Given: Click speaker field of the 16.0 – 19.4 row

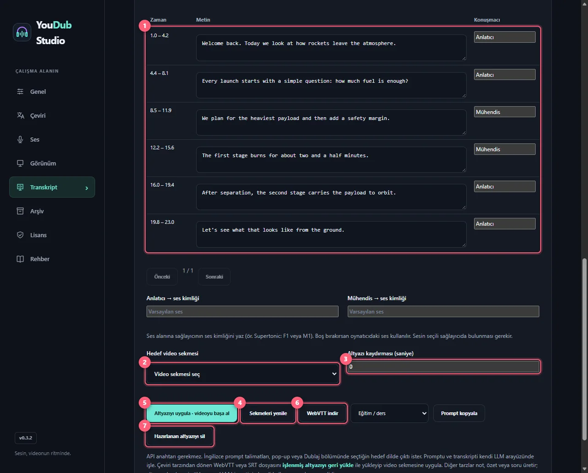Looking at the screenshot, I should tap(505, 187).
